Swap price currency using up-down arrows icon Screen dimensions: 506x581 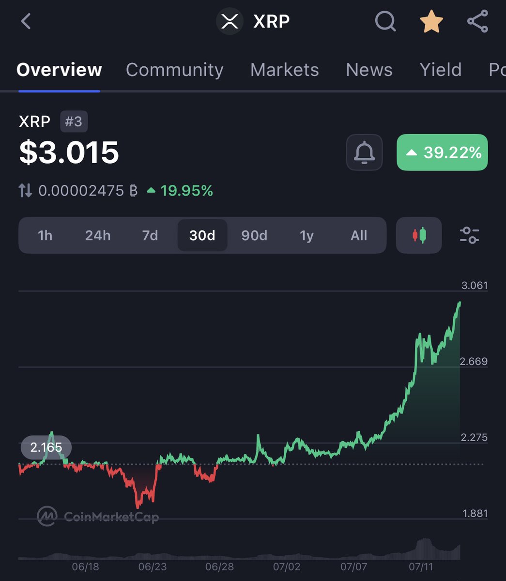[26, 191]
